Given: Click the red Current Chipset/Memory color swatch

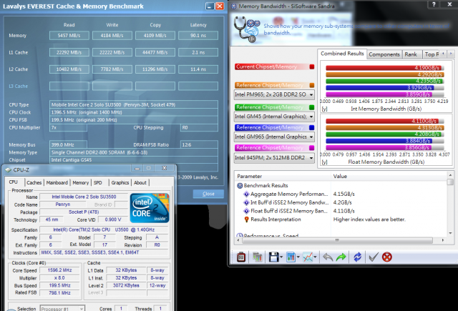Looking at the screenshot, I should 312,66.
